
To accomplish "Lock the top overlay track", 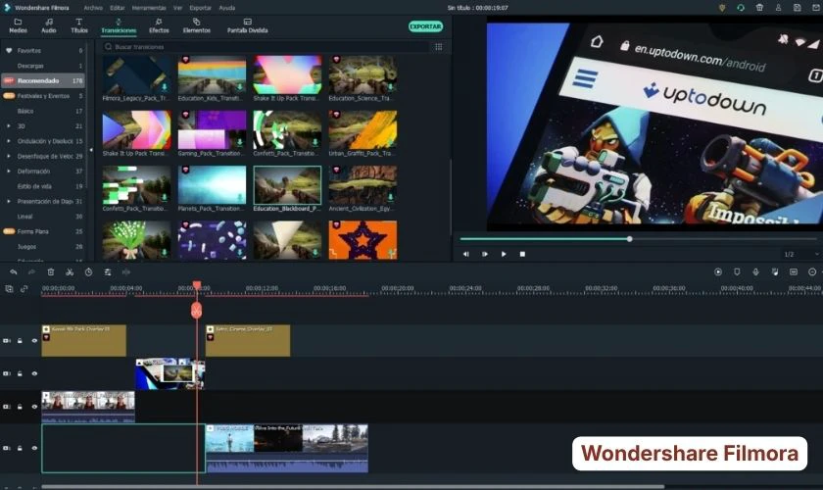I will (20, 341).
